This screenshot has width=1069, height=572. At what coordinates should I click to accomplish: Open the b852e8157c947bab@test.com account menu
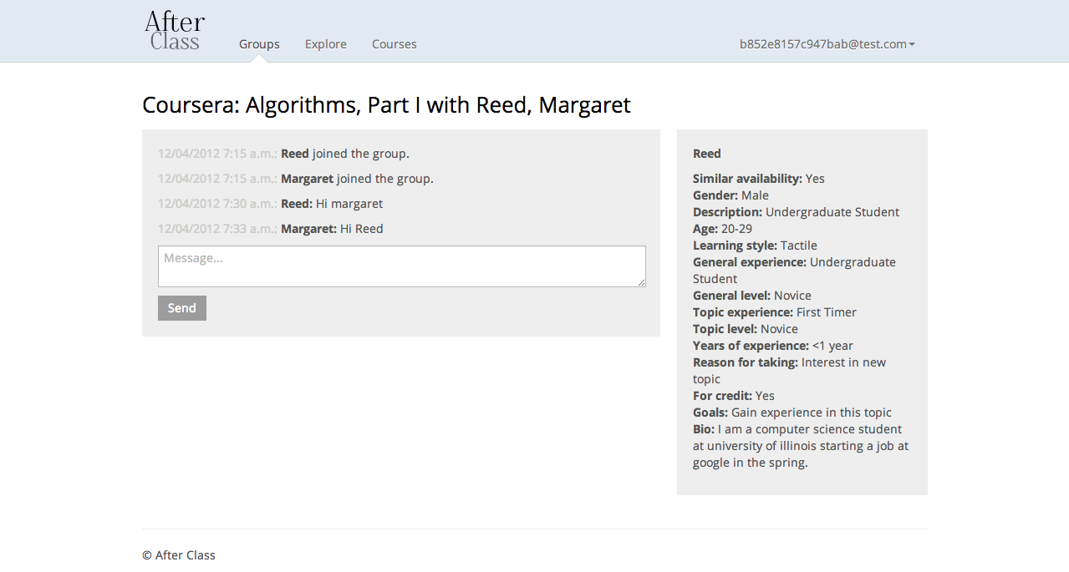click(x=822, y=44)
